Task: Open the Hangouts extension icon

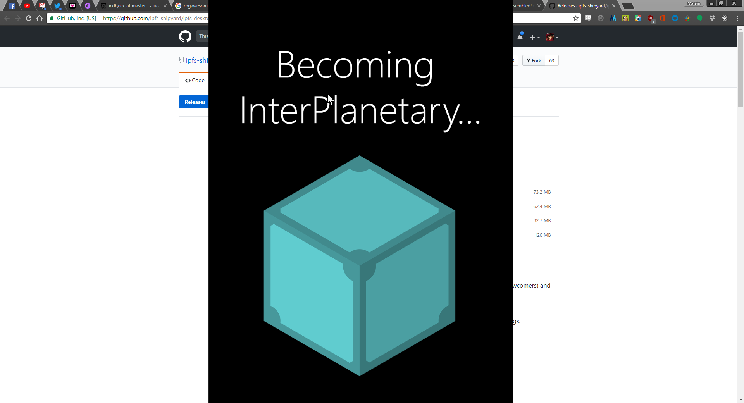Action: (x=700, y=18)
